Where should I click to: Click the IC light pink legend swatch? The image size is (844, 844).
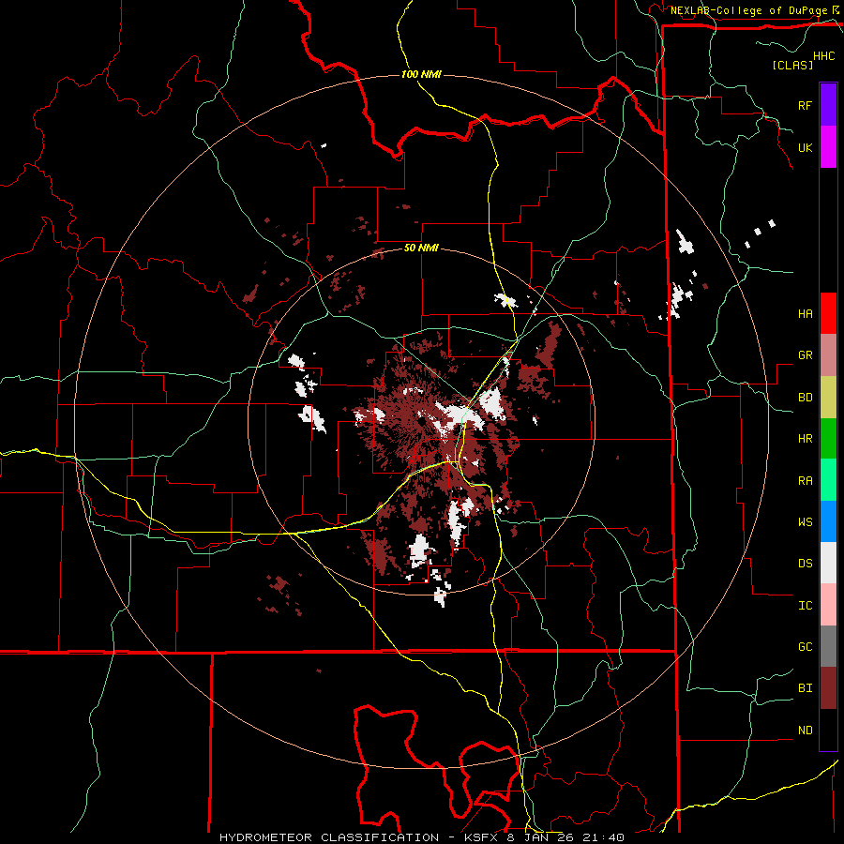828,605
